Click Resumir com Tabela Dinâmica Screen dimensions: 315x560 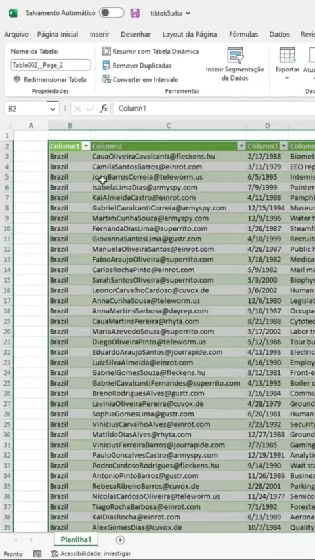pyautogui.click(x=150, y=51)
